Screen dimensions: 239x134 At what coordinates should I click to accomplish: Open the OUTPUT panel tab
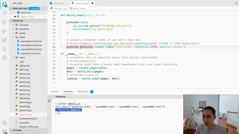click(55, 92)
